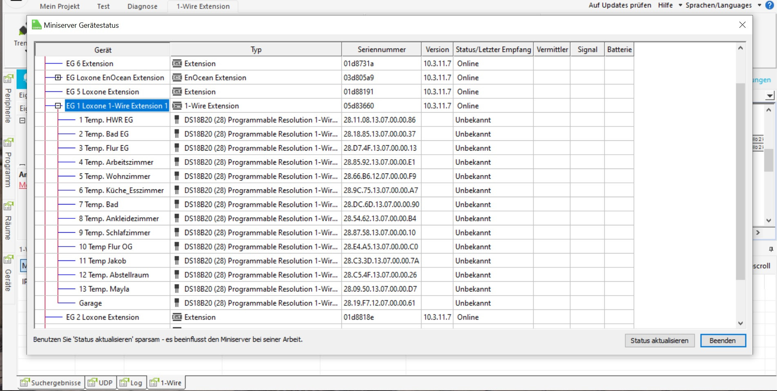
Task: Open the 1-Wire bottom tab
Action: tap(166, 382)
